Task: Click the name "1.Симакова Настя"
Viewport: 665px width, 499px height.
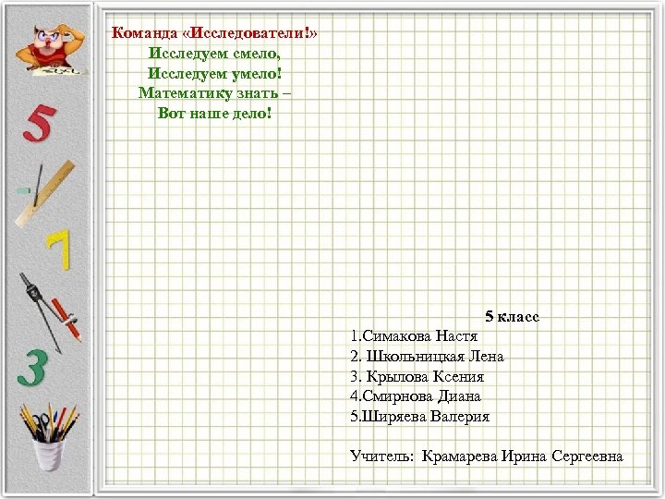Action: (414, 336)
